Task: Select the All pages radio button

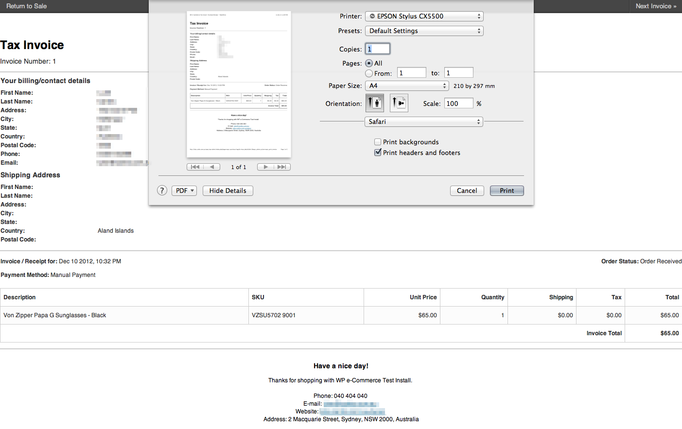Action: pyautogui.click(x=369, y=63)
